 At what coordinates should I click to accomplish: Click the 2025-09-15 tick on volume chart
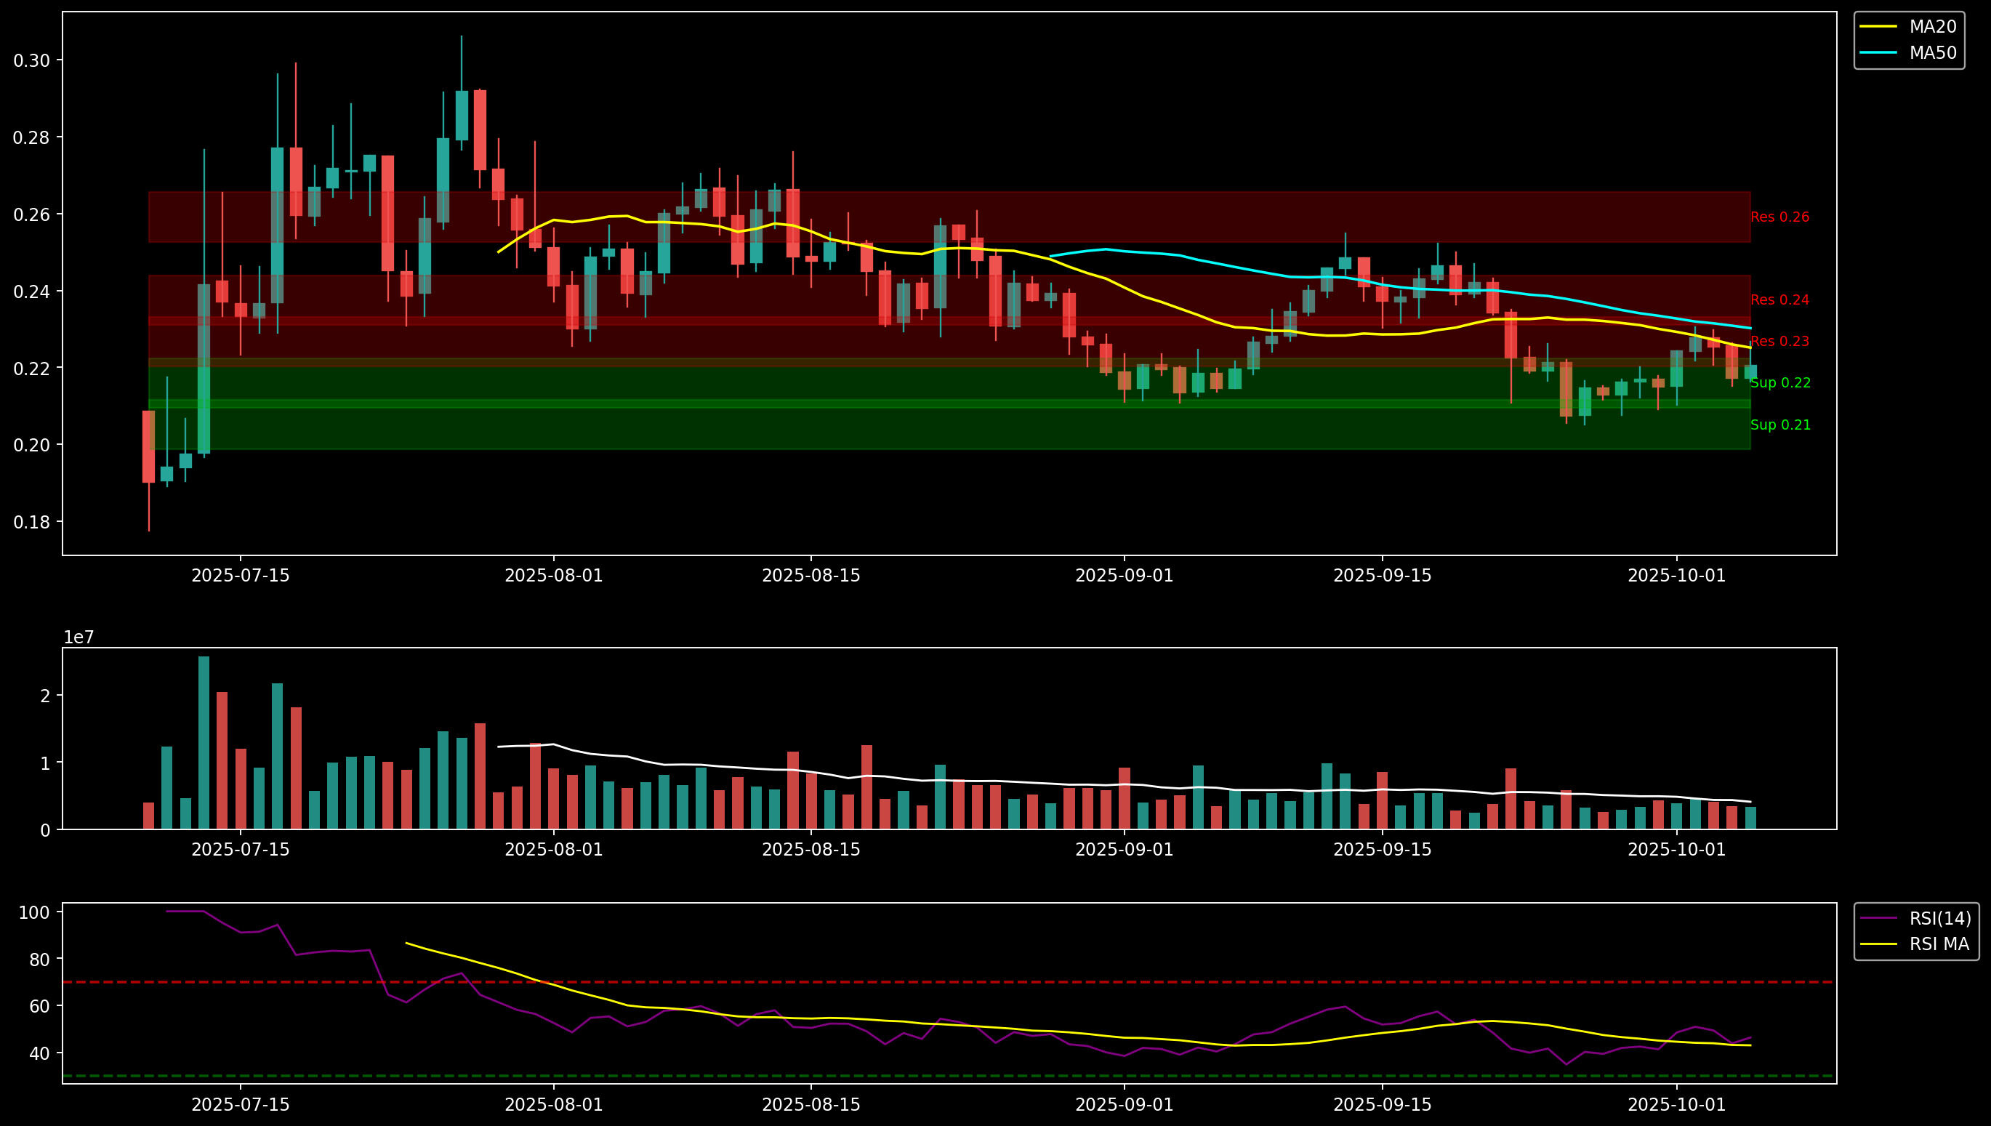pos(1383,850)
